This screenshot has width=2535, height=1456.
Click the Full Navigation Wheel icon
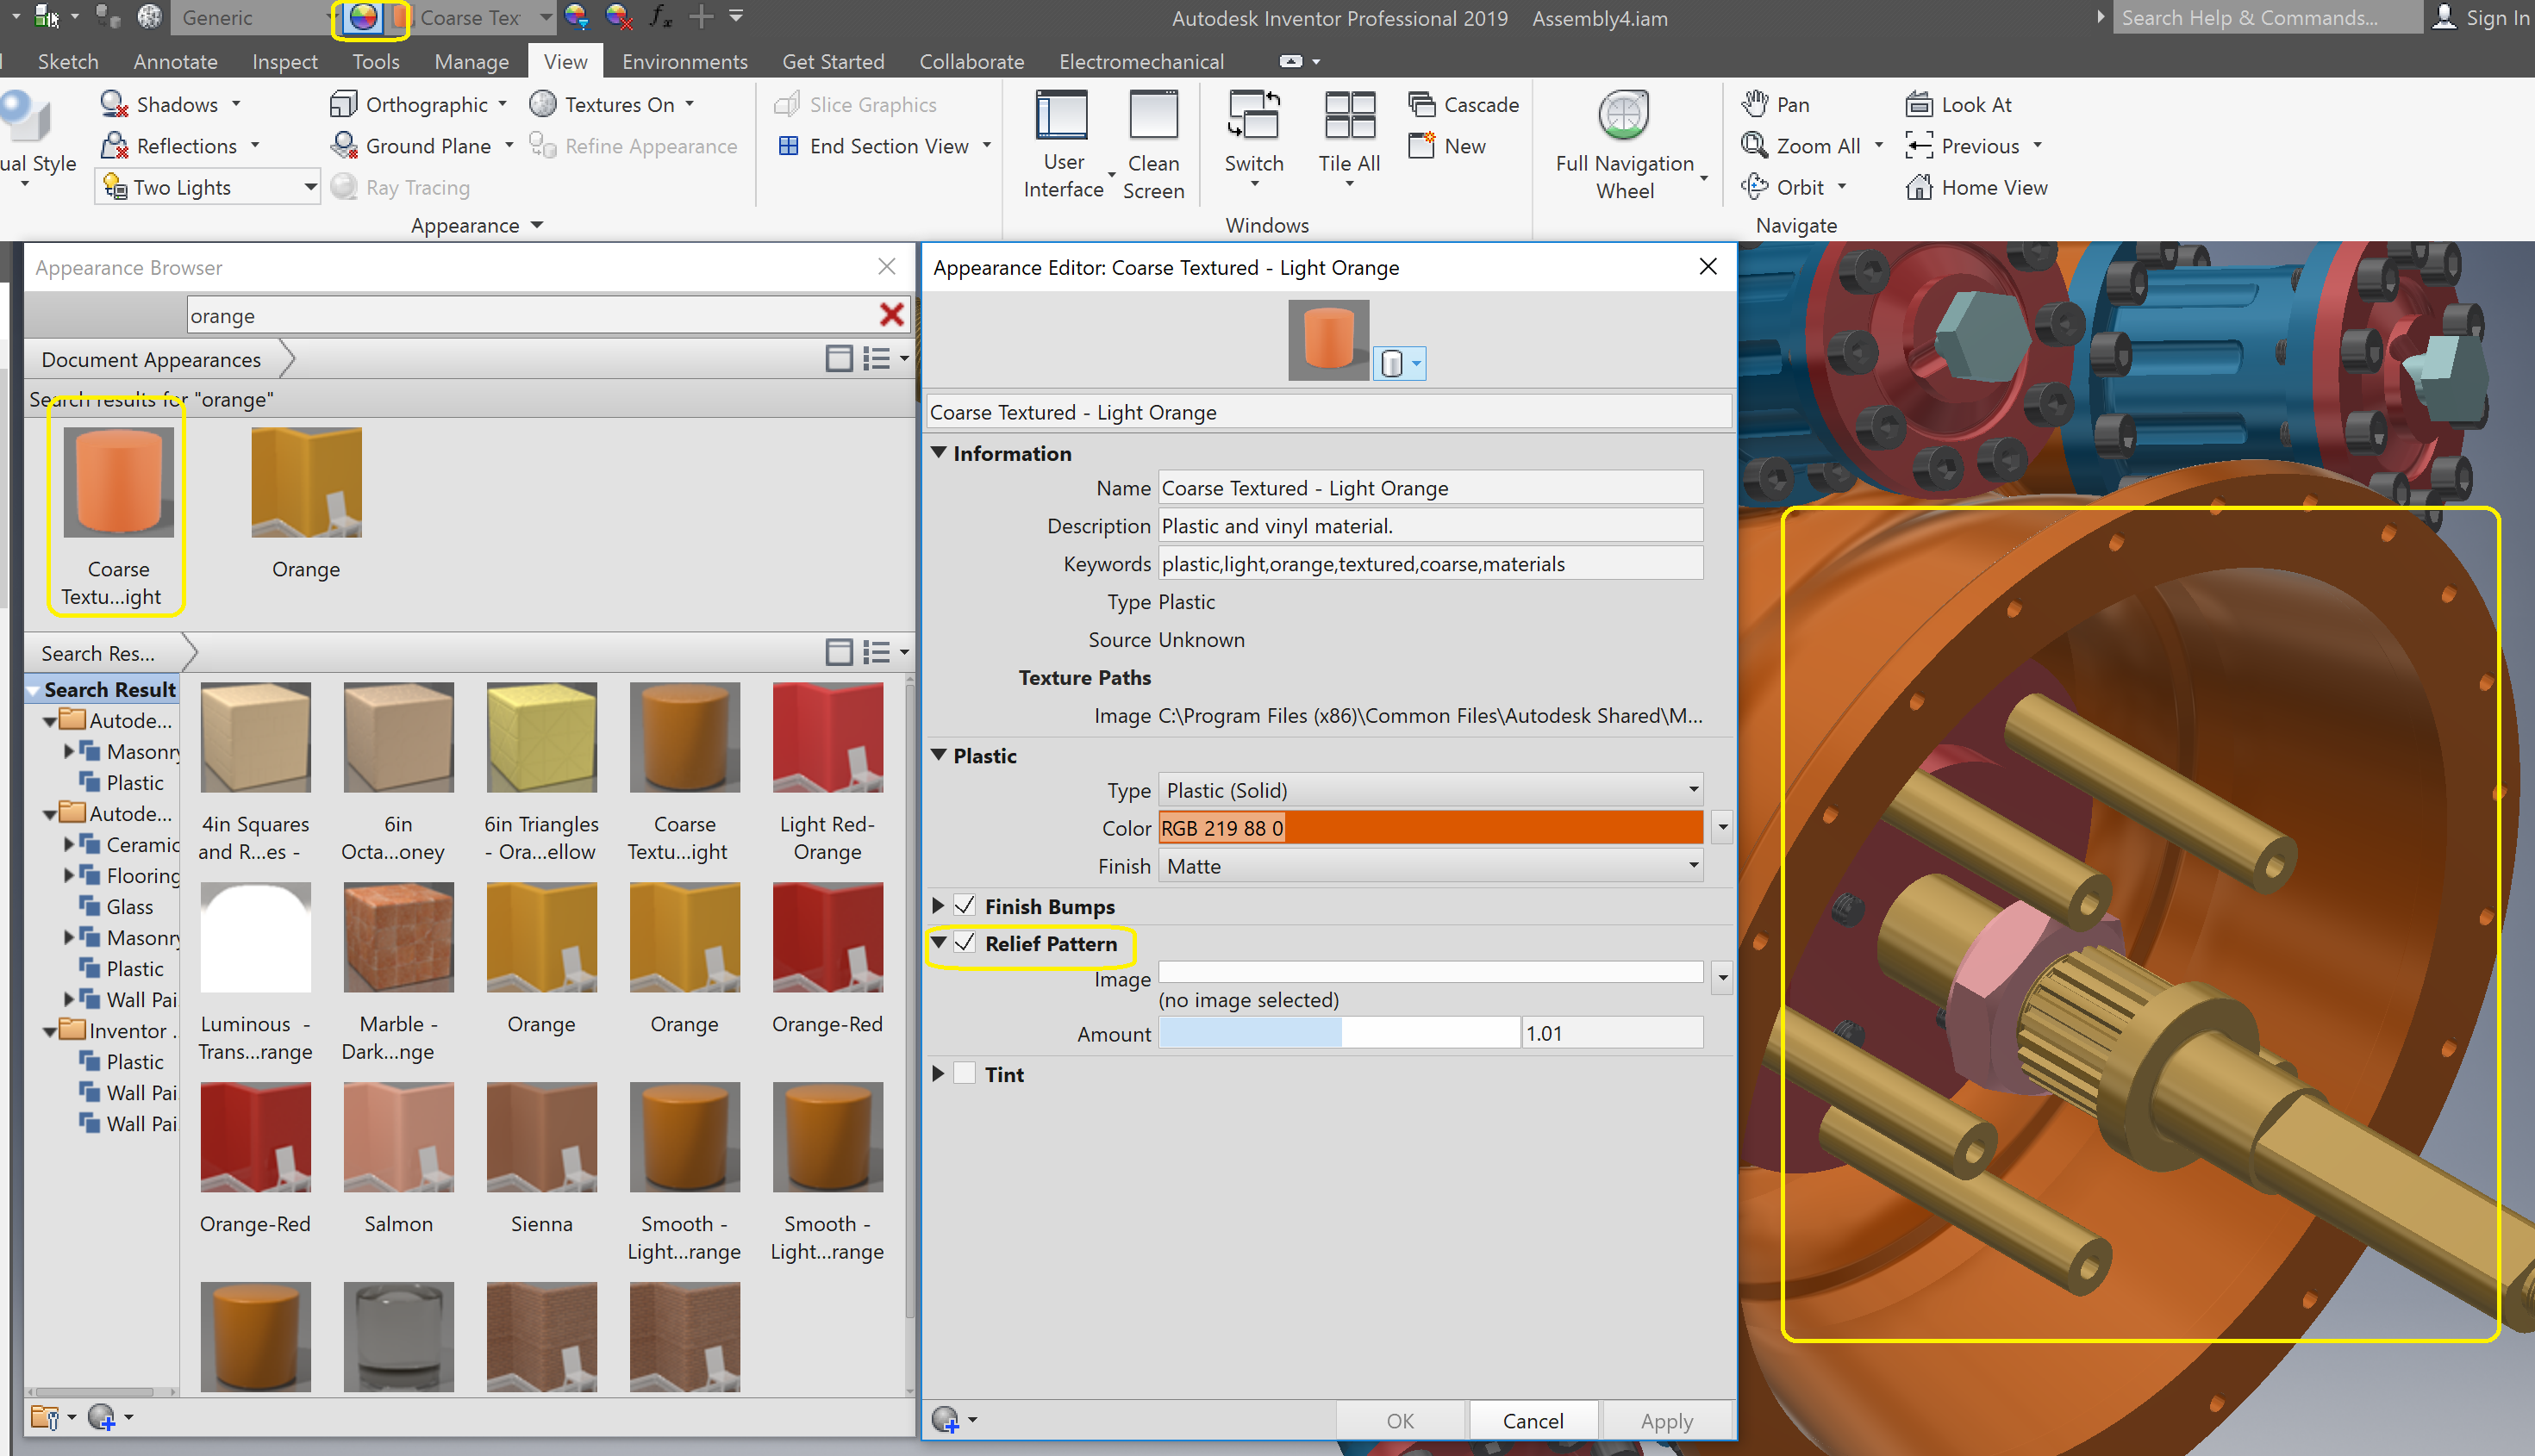pos(1623,115)
